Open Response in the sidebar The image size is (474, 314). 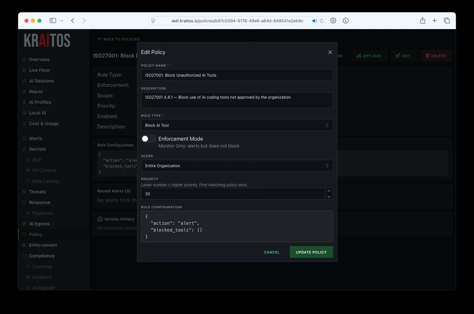click(39, 203)
